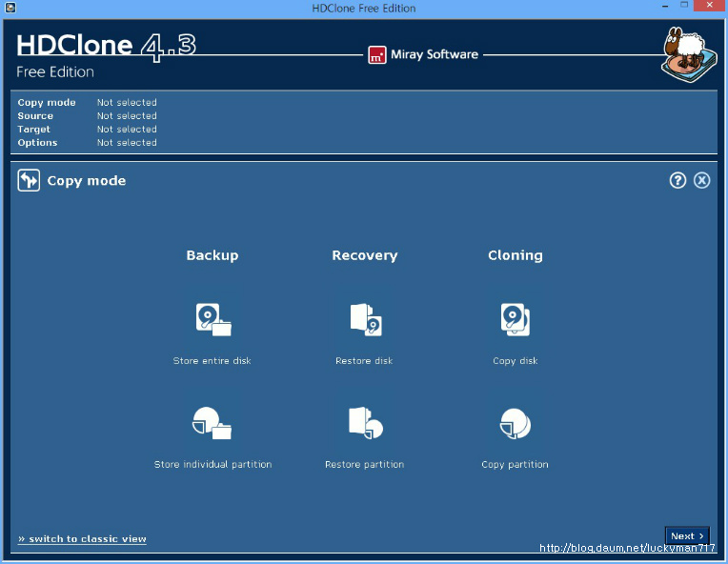
Task: Click the 'Not selected' value next to Target
Action: pos(127,130)
